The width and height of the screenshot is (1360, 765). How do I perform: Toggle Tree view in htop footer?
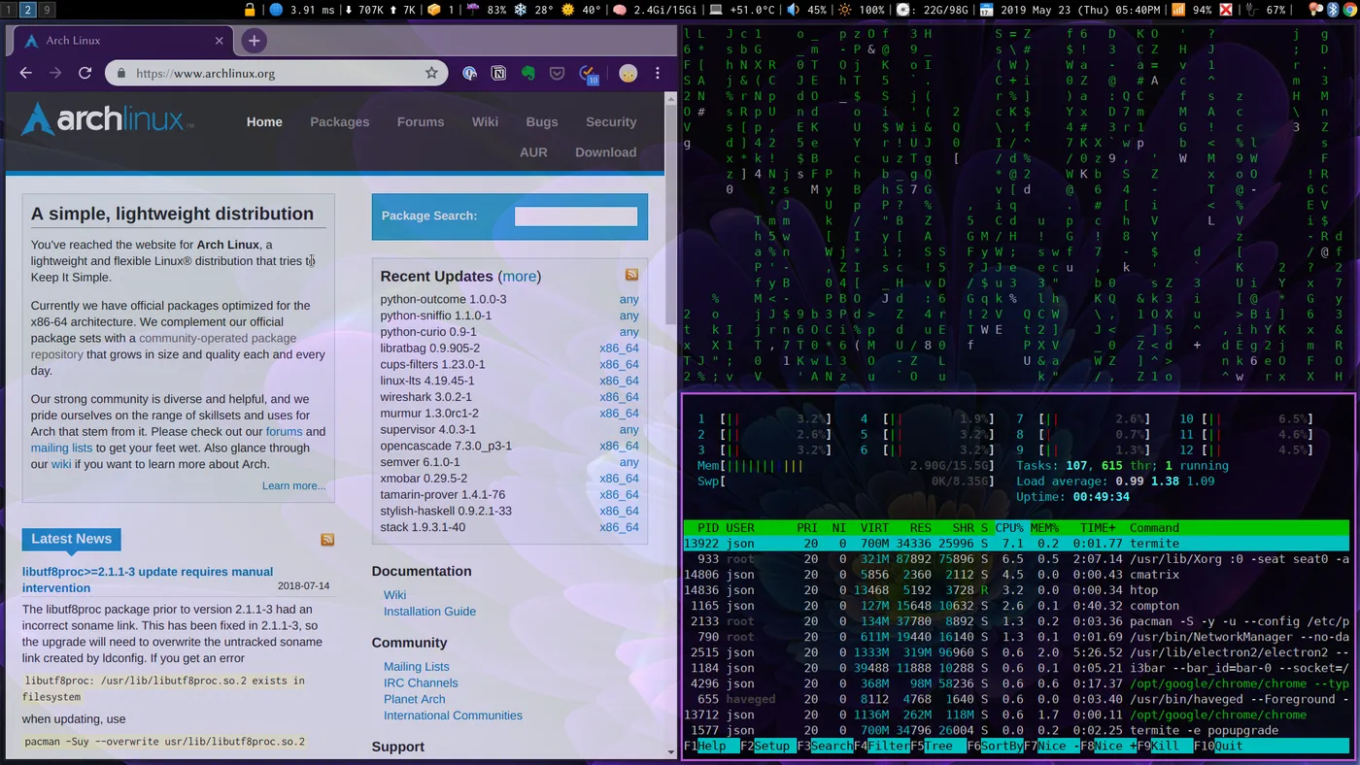pos(937,747)
